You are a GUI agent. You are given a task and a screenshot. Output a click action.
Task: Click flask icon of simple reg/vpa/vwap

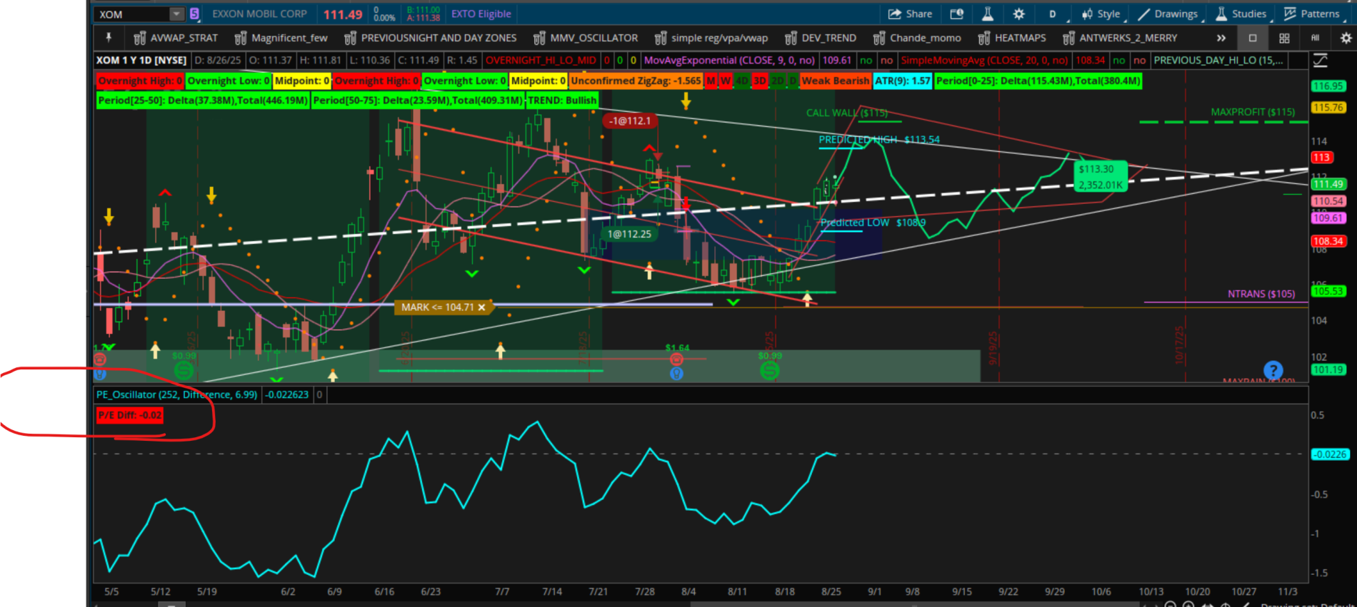point(661,38)
